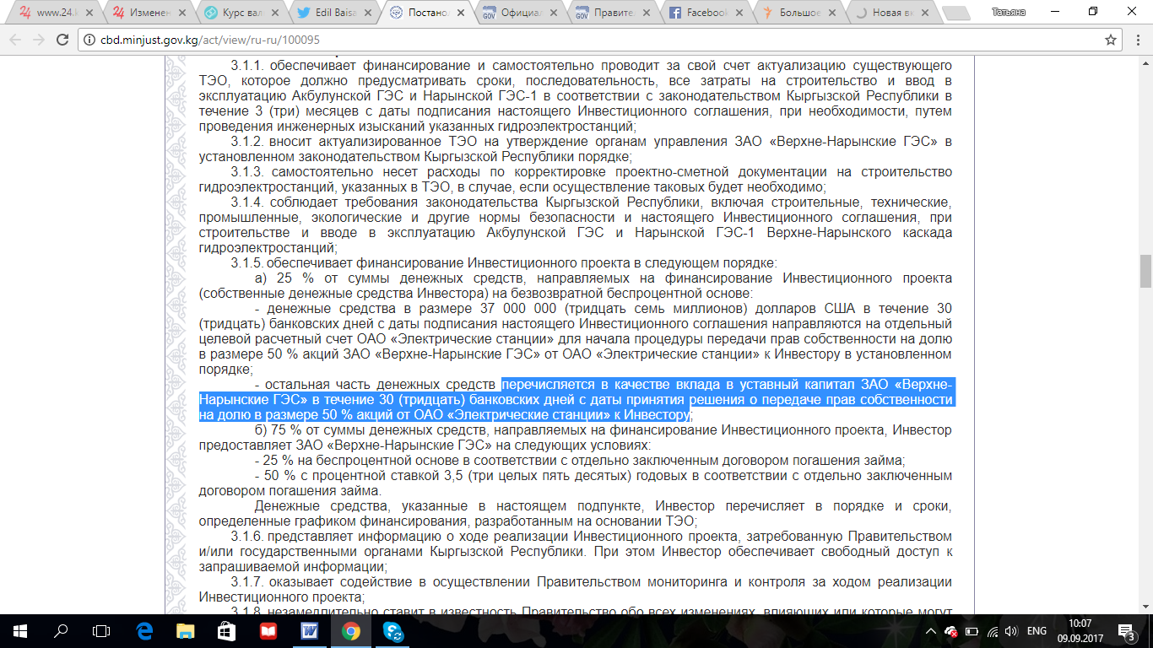This screenshot has height=648, width=1153.
Task: Open File Explorer from the taskbar
Action: click(184, 631)
